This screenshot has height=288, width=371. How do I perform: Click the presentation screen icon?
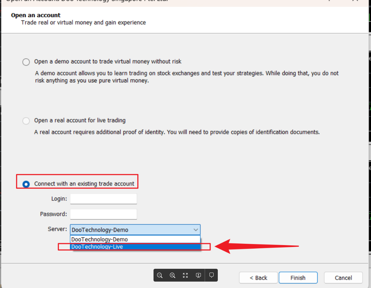[198, 275]
